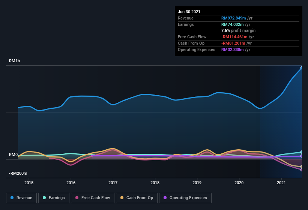Screen dimensions: 308x210
Task: Toggle the Earnings legend button
Action: [x=54, y=198]
